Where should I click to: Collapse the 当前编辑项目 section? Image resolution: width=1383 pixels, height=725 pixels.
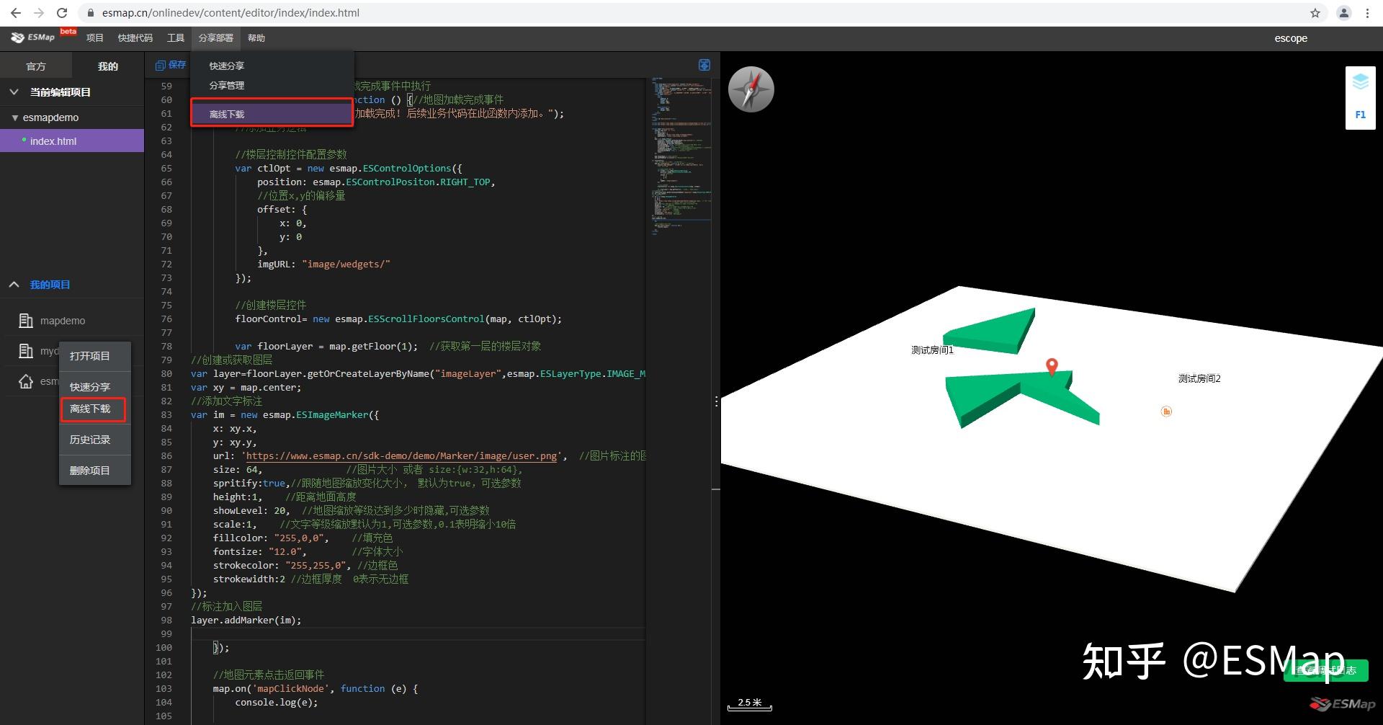[14, 92]
